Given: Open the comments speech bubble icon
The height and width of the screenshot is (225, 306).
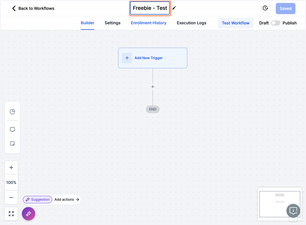Looking at the screenshot, I should [x=12, y=130].
